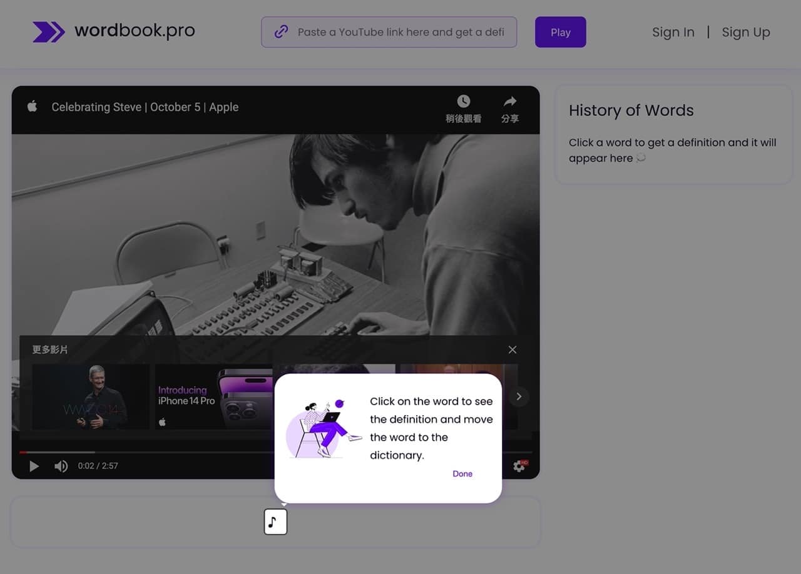Image resolution: width=801 pixels, height=574 pixels.
Task: Open the Introducing iPhone 14 Pro thumbnail
Action: tap(214, 397)
